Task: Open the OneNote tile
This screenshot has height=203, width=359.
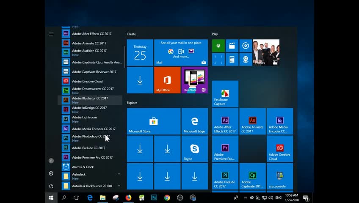Action: pyautogui.click(x=195, y=80)
